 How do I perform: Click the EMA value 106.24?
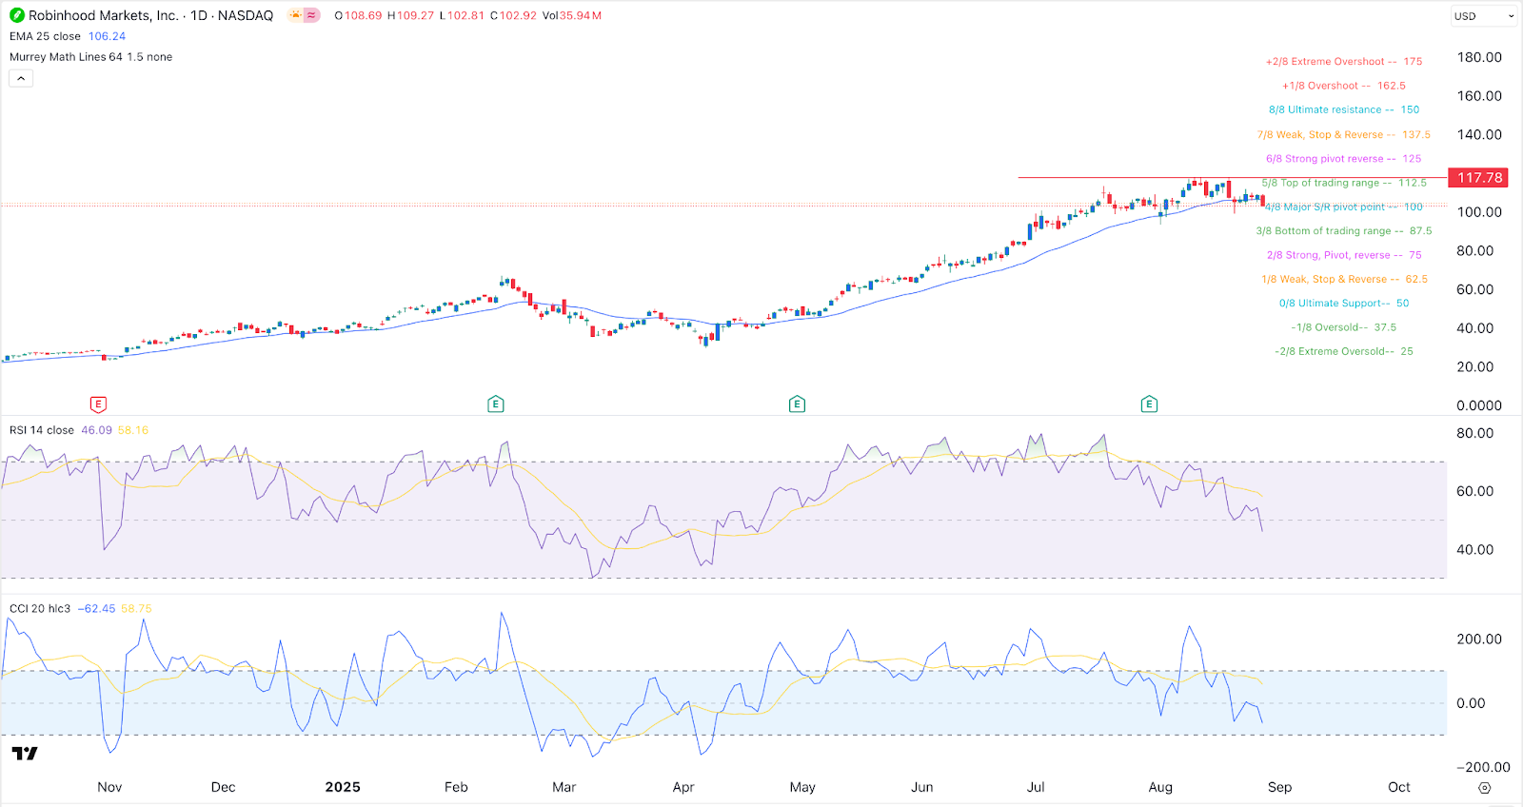[107, 36]
